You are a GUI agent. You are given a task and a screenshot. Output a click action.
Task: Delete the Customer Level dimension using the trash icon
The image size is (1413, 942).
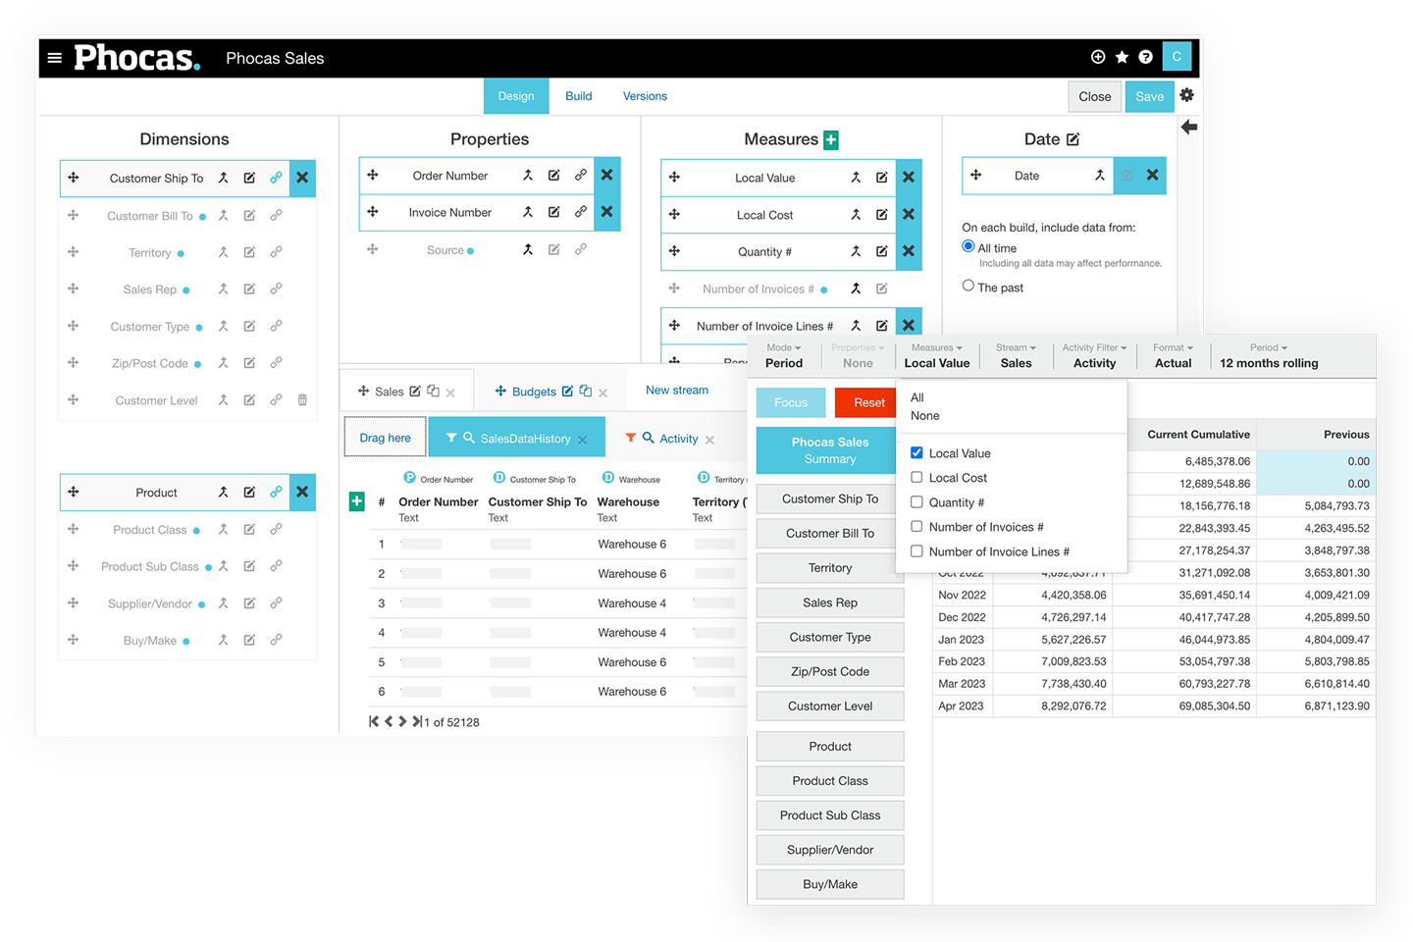click(x=302, y=400)
